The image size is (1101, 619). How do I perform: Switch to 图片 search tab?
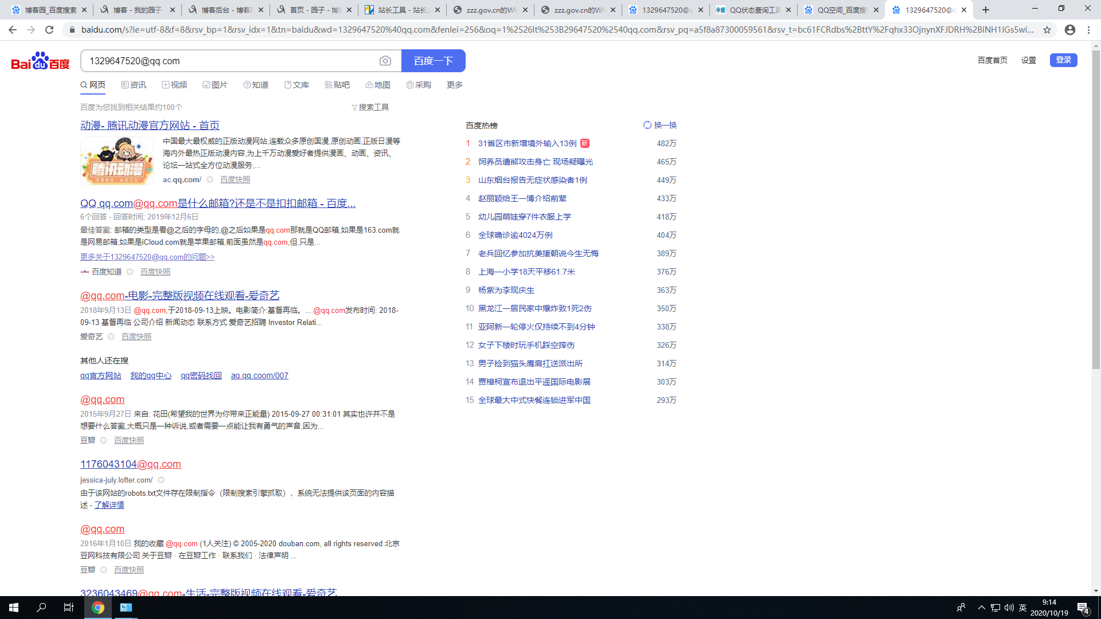[215, 85]
